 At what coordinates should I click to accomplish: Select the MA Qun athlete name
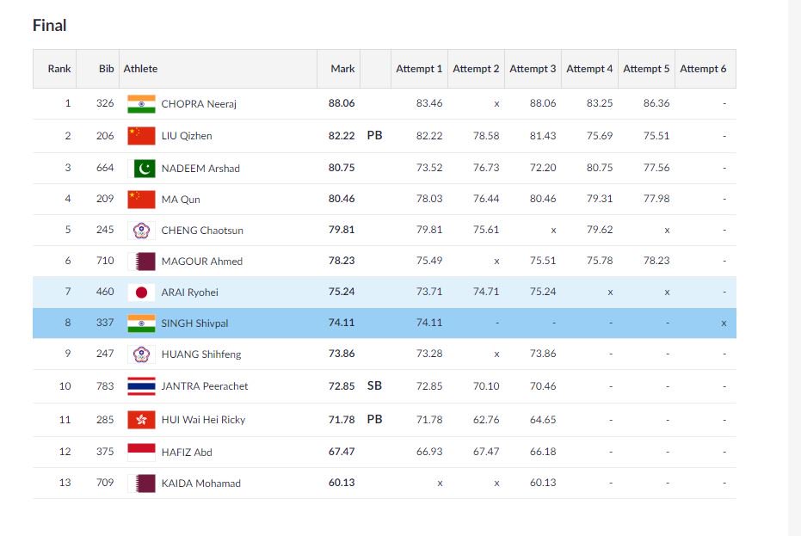tap(181, 200)
